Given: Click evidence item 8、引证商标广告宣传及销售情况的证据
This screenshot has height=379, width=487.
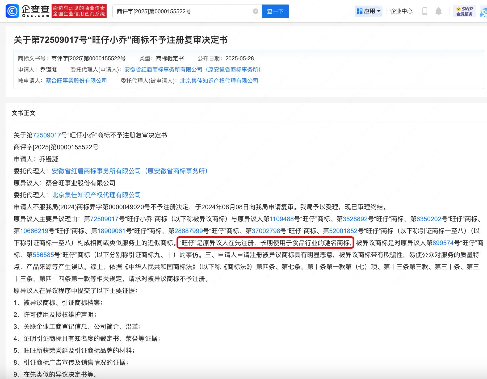Looking at the screenshot, I should [x=71, y=363].
